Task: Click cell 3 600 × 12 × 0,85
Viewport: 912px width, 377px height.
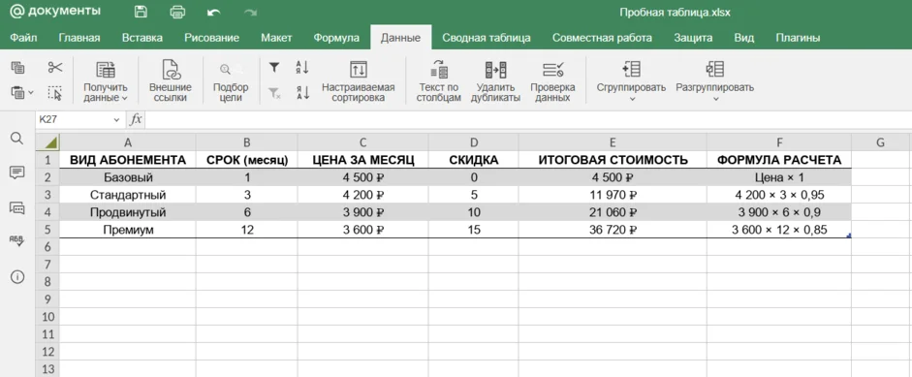Action: click(x=779, y=230)
